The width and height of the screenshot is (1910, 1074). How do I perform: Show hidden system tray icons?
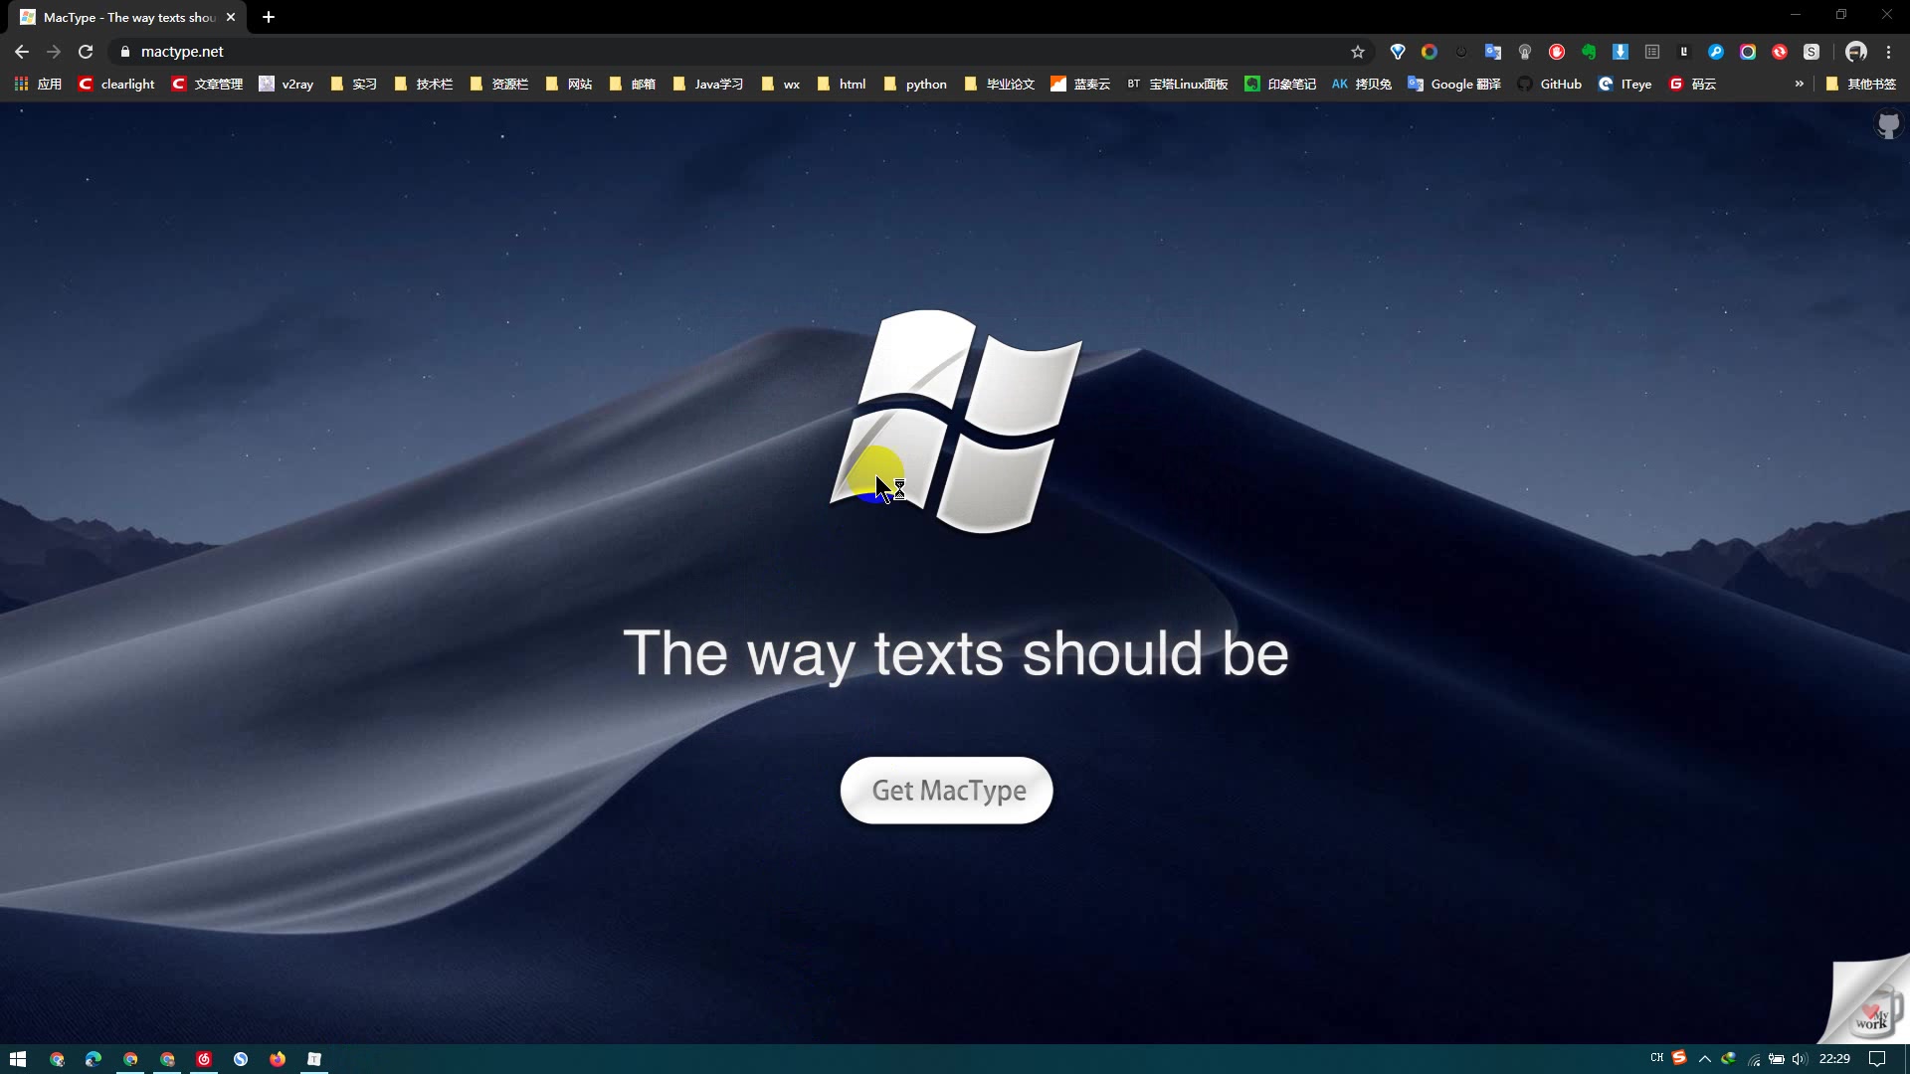click(x=1705, y=1059)
